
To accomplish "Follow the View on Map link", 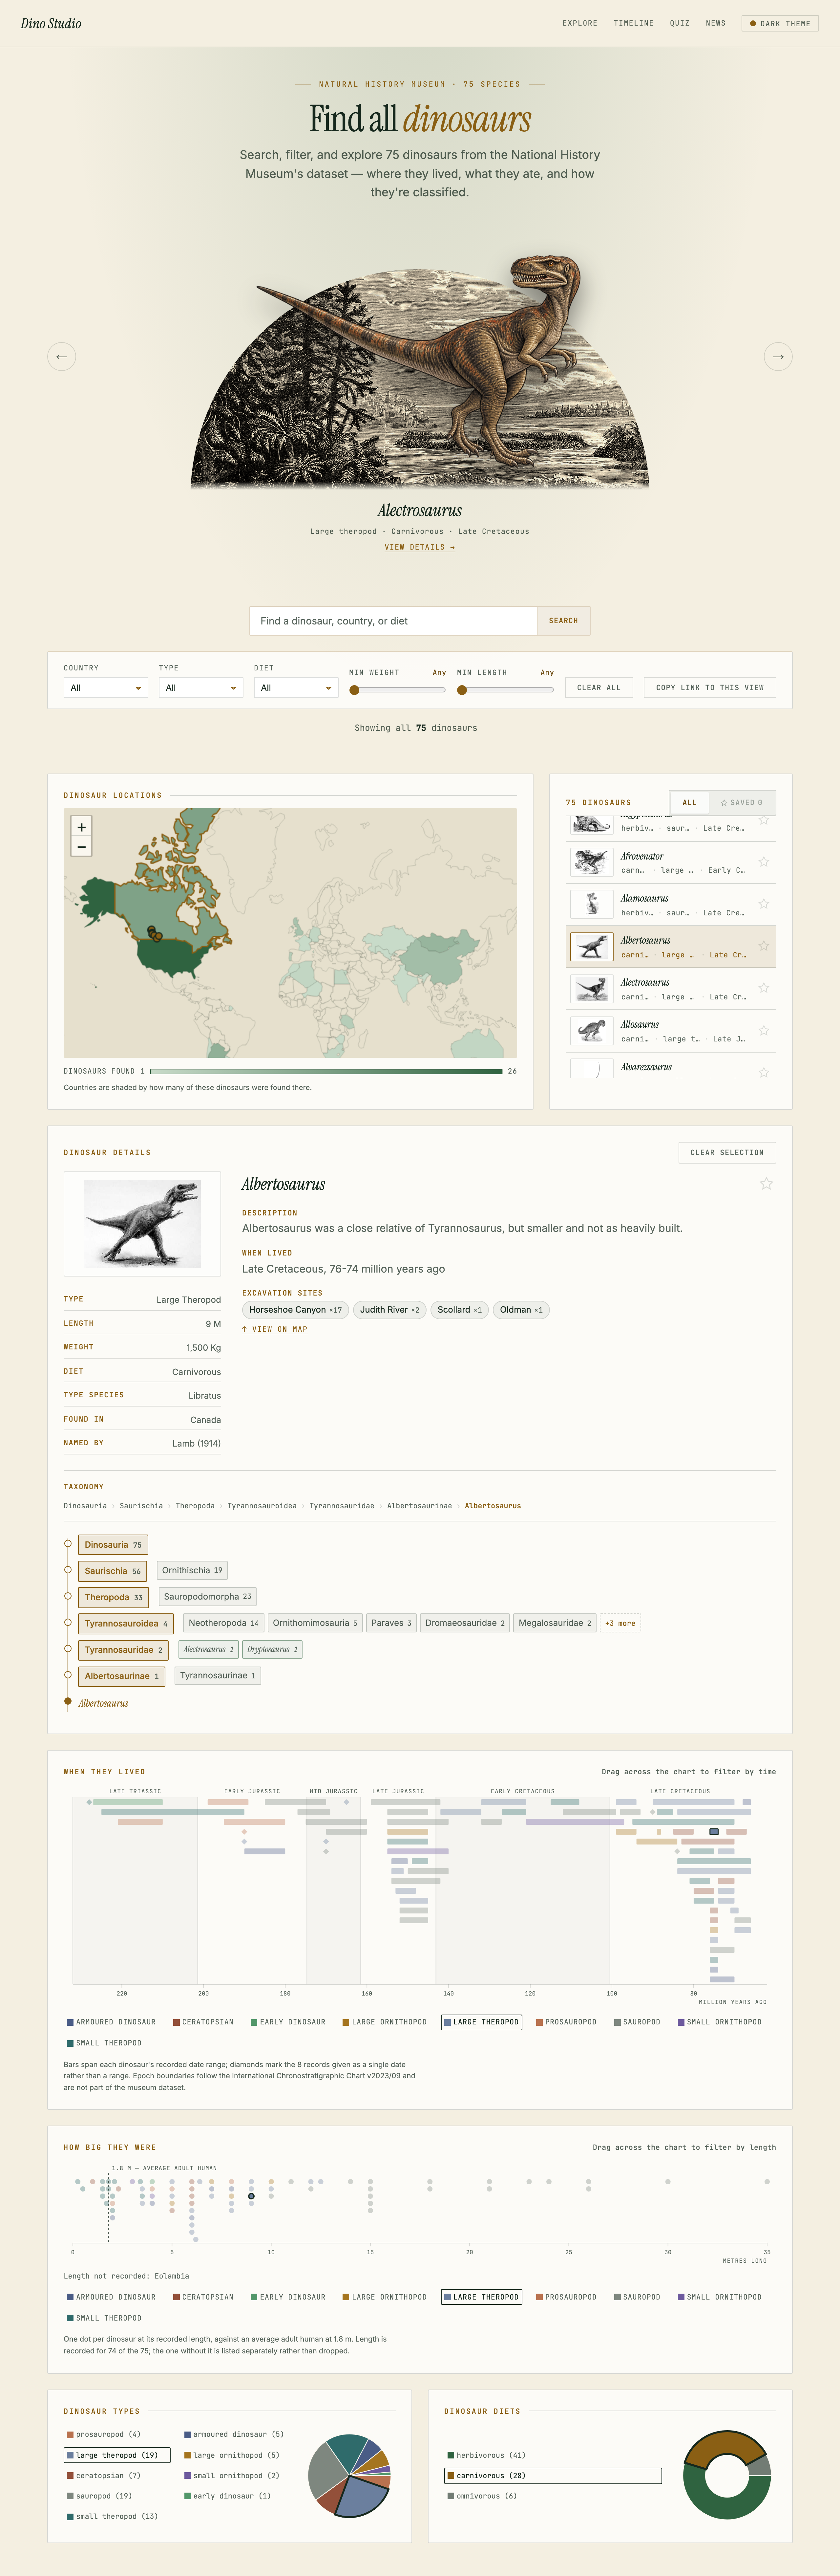I will click(x=275, y=1329).
